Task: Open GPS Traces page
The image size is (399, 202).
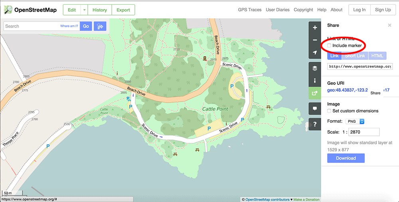Action: coord(250,10)
